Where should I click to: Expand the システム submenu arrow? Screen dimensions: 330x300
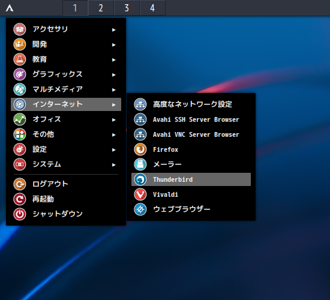point(114,164)
